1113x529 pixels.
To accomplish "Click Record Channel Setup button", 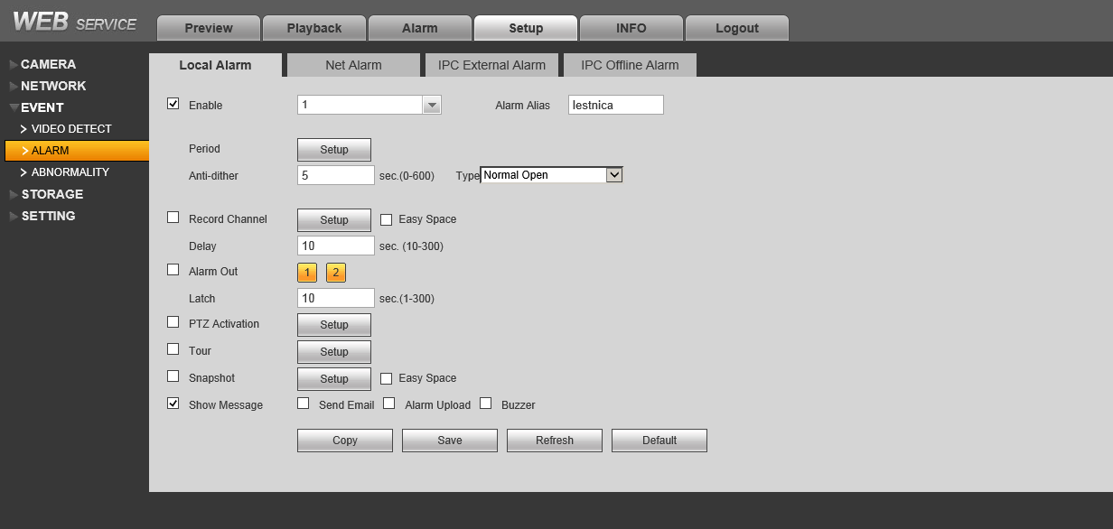I will pyautogui.click(x=334, y=220).
